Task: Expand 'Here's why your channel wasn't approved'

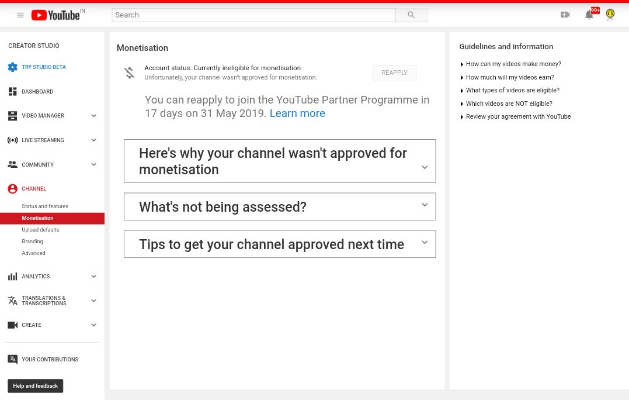Action: 280,161
